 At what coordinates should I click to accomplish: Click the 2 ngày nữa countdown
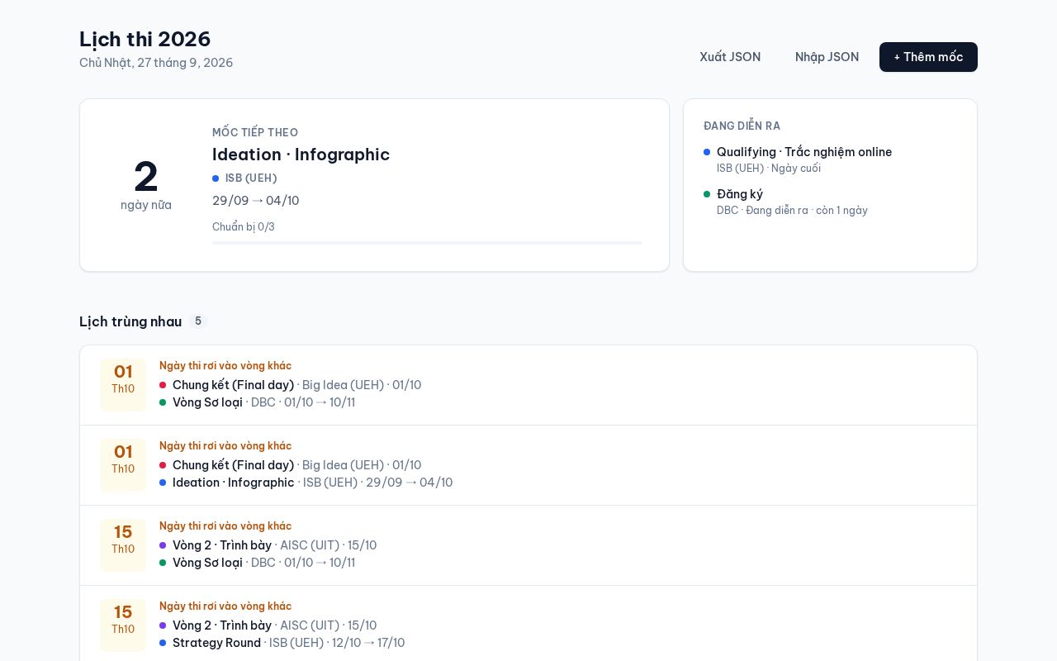(x=146, y=185)
